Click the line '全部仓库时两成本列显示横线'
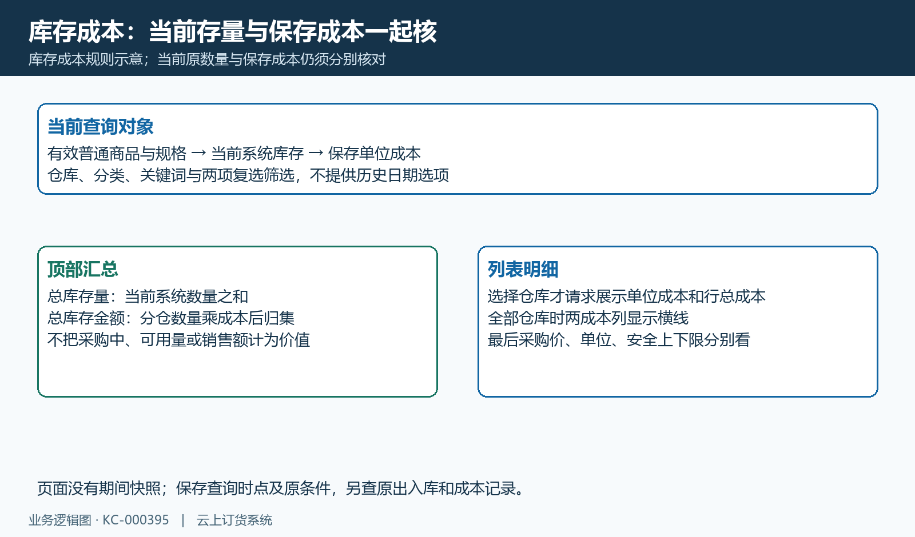 (588, 318)
